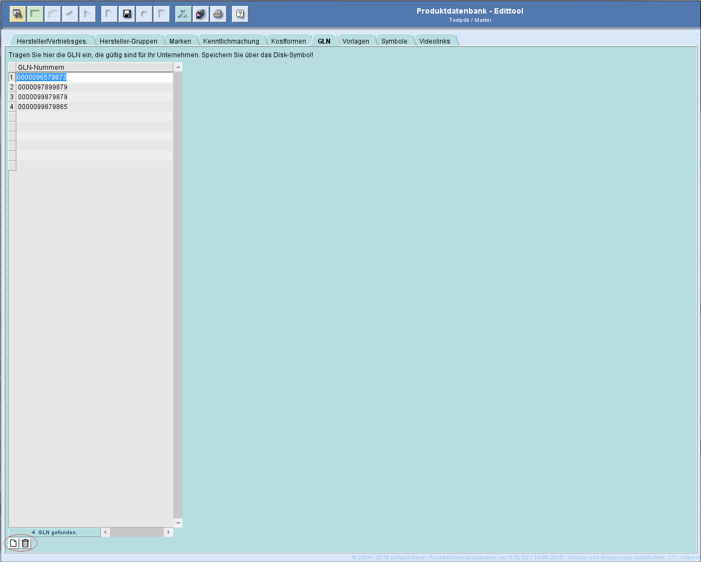The height and width of the screenshot is (562, 701).
Task: Click the hierarchy structure icon in the toolbar
Action: point(183,14)
